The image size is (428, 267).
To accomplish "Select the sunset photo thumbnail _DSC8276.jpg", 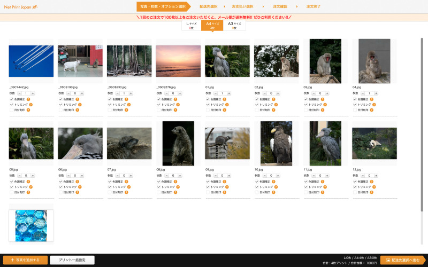I will (178, 61).
